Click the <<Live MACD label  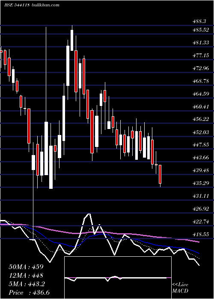pos(180,288)
